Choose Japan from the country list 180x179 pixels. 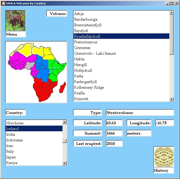(x=11, y=157)
